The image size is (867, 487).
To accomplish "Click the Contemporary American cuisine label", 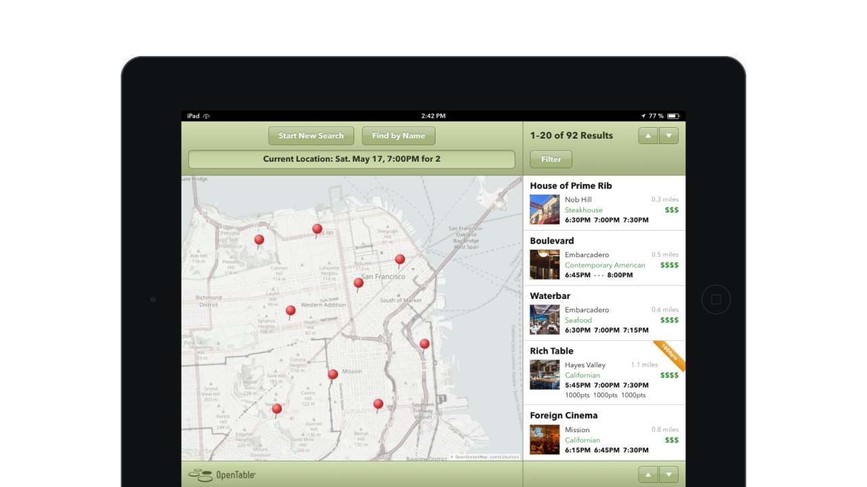I will (605, 265).
